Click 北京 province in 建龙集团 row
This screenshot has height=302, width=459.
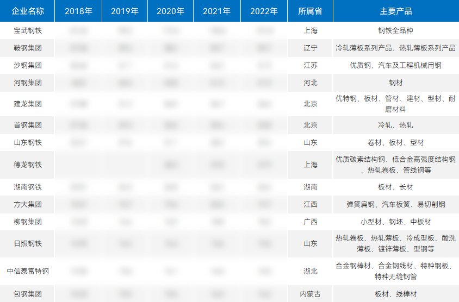tap(311, 104)
